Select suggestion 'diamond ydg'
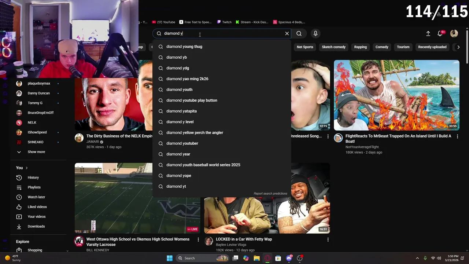Screen dimensions: 469x264 (x=222, y=68)
